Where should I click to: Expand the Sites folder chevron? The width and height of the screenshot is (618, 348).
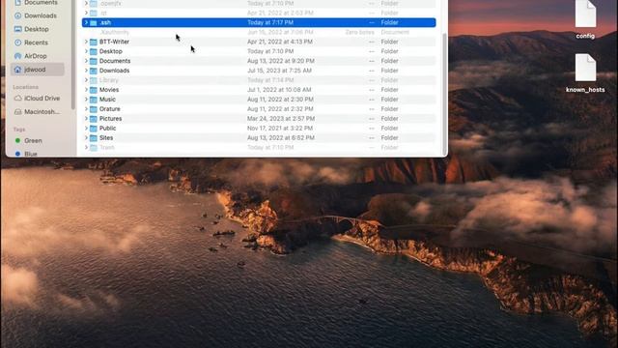click(x=86, y=137)
